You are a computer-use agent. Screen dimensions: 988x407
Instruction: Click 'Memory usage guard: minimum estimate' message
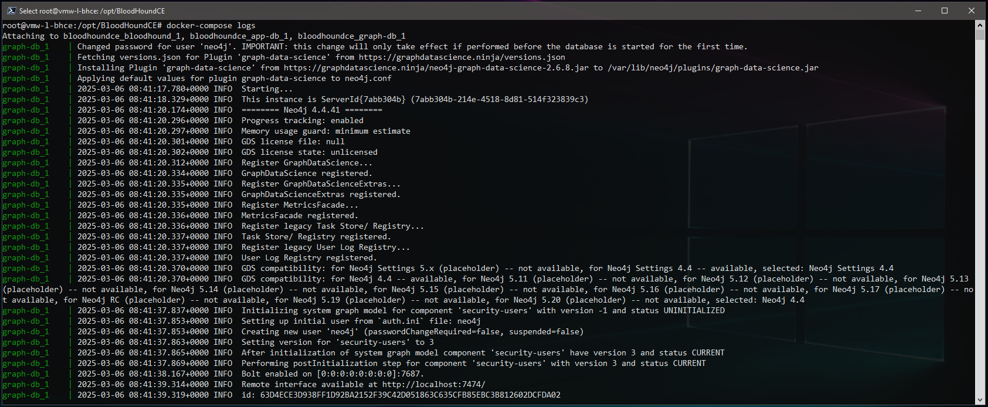[326, 131]
